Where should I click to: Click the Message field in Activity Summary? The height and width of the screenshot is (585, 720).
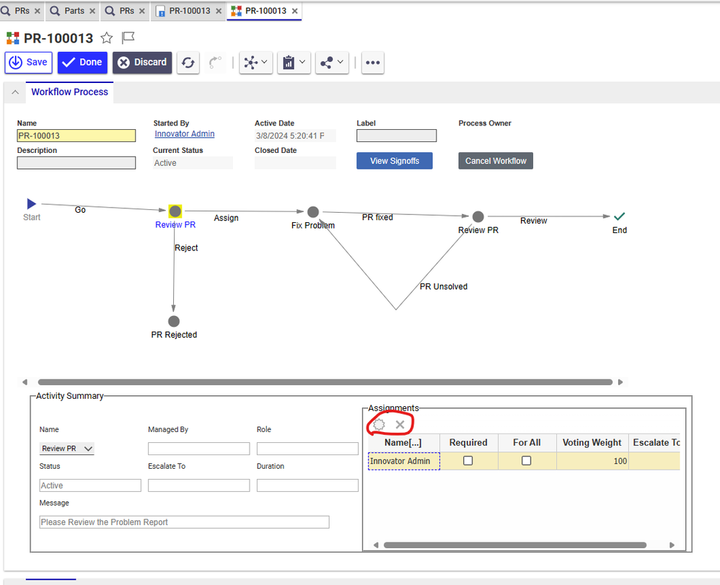coord(184,522)
